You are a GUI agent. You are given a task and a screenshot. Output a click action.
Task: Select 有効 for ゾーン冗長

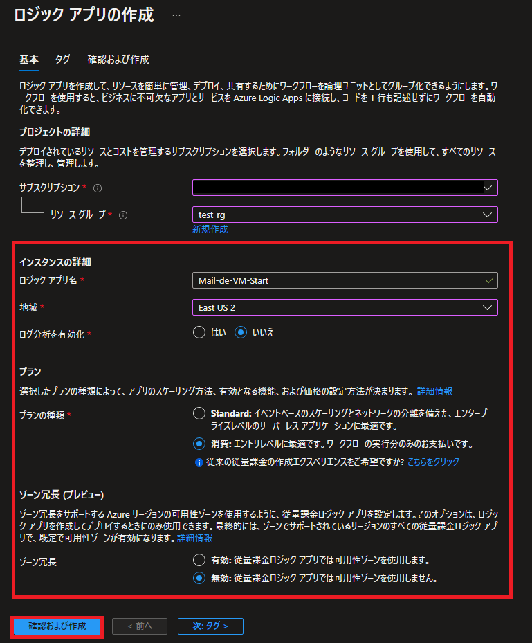199,560
